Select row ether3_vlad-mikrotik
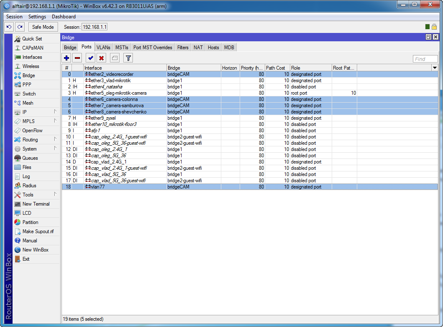The height and width of the screenshot is (327, 443). [250, 80]
